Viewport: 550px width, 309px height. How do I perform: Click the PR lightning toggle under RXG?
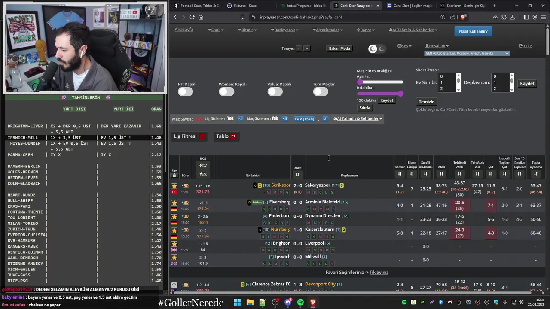click(203, 174)
